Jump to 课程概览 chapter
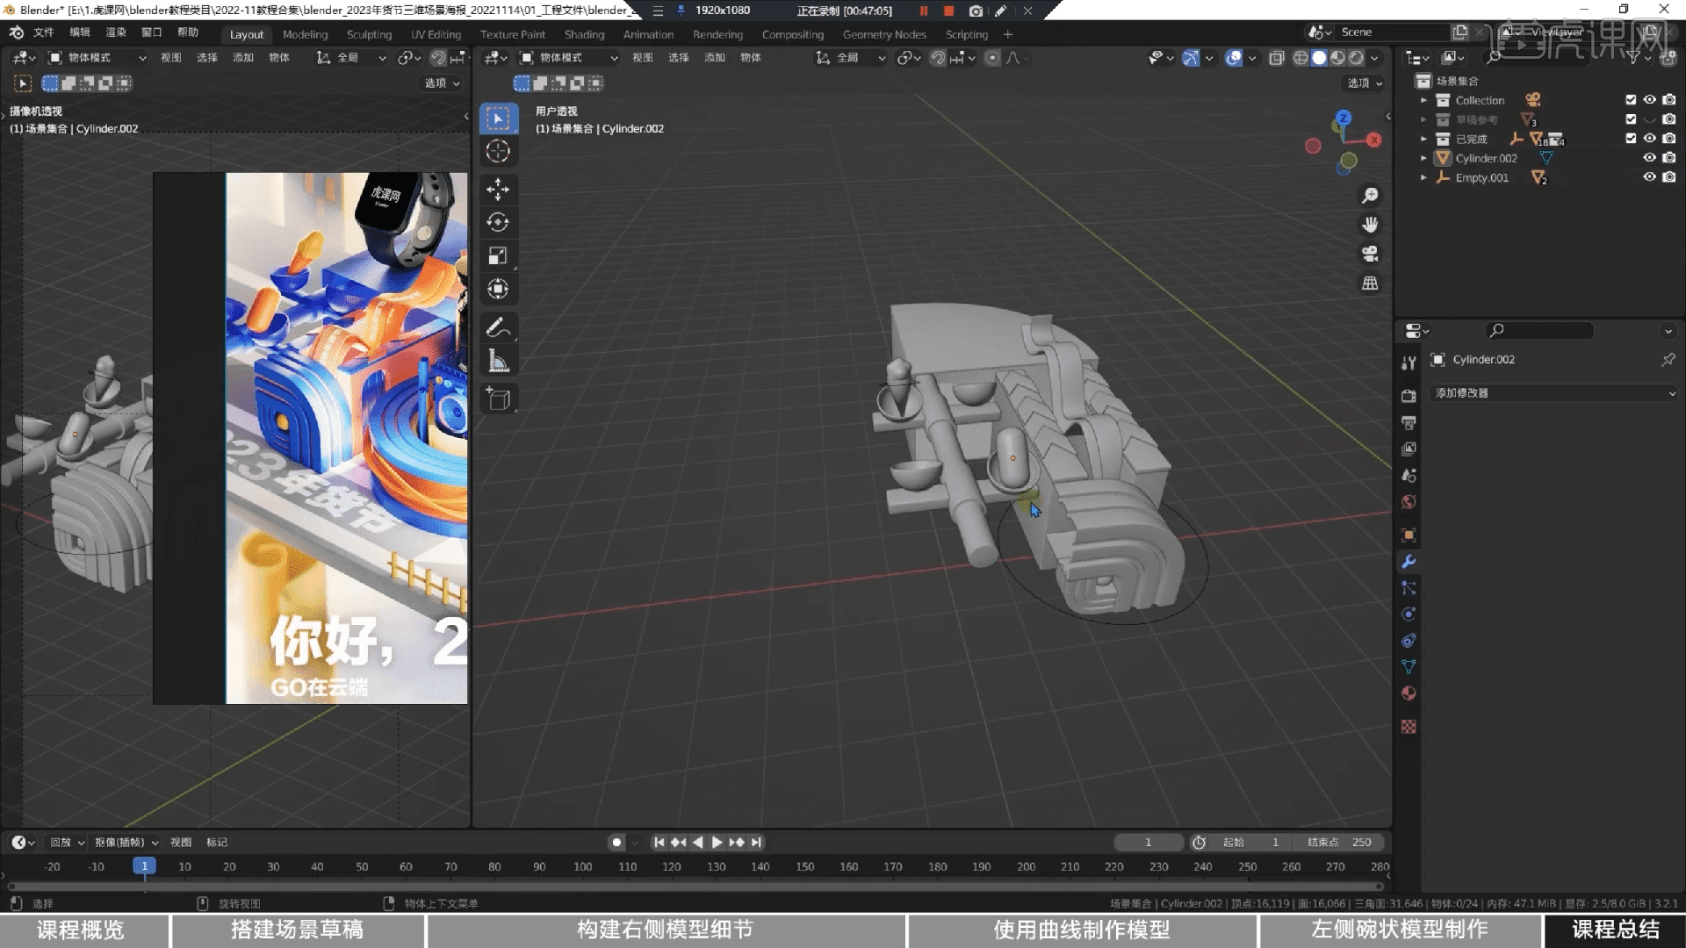The height and width of the screenshot is (948, 1686). (x=81, y=930)
